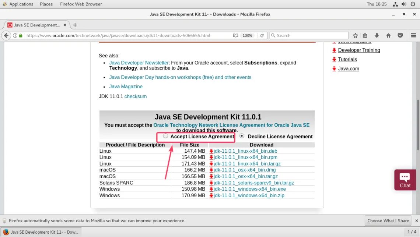Screen dimensions: 420x237
Task: Open Developer Training sidebar link
Action: 359,50
